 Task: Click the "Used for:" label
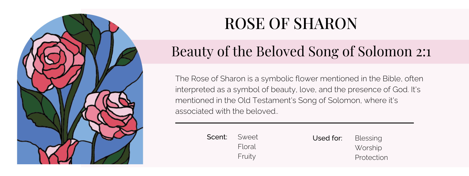tap(327, 138)
